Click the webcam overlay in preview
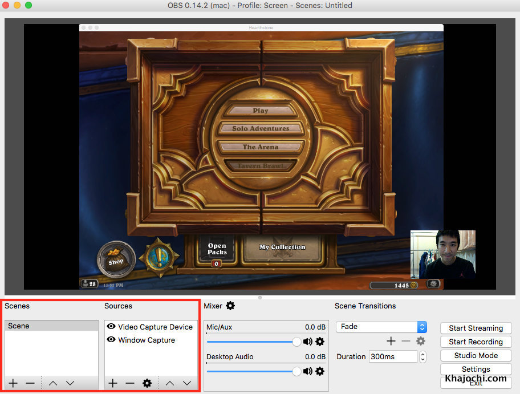 pos(442,254)
